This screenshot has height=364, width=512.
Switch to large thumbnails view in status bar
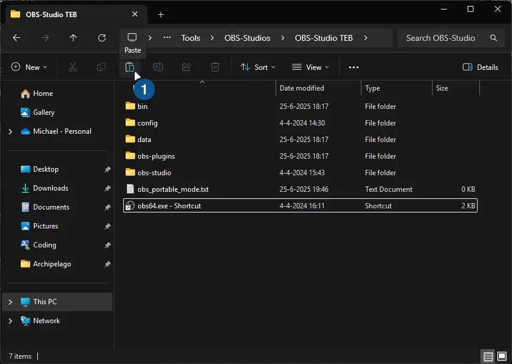[x=502, y=356]
